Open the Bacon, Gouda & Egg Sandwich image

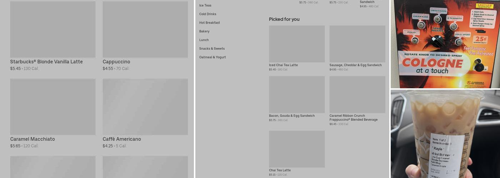297,94
